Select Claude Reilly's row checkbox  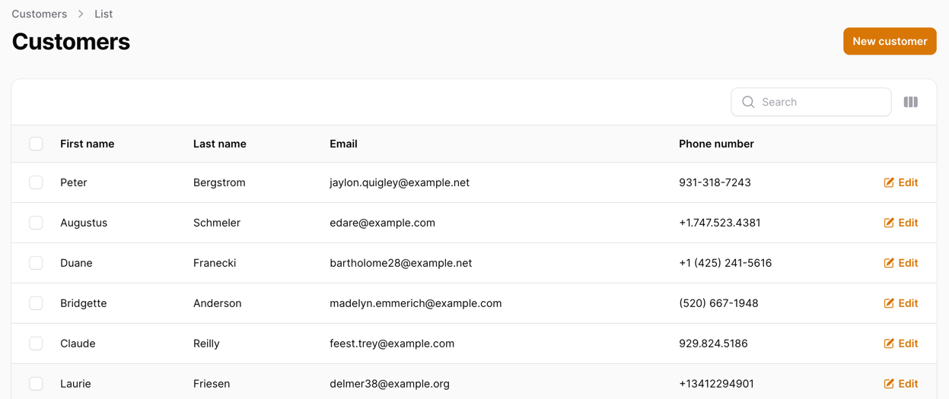pyautogui.click(x=36, y=344)
